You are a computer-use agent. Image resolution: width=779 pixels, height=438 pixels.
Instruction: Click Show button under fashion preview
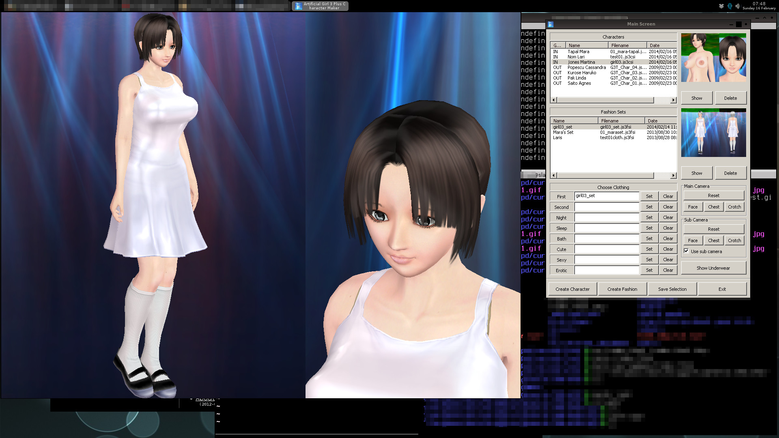pyautogui.click(x=697, y=173)
